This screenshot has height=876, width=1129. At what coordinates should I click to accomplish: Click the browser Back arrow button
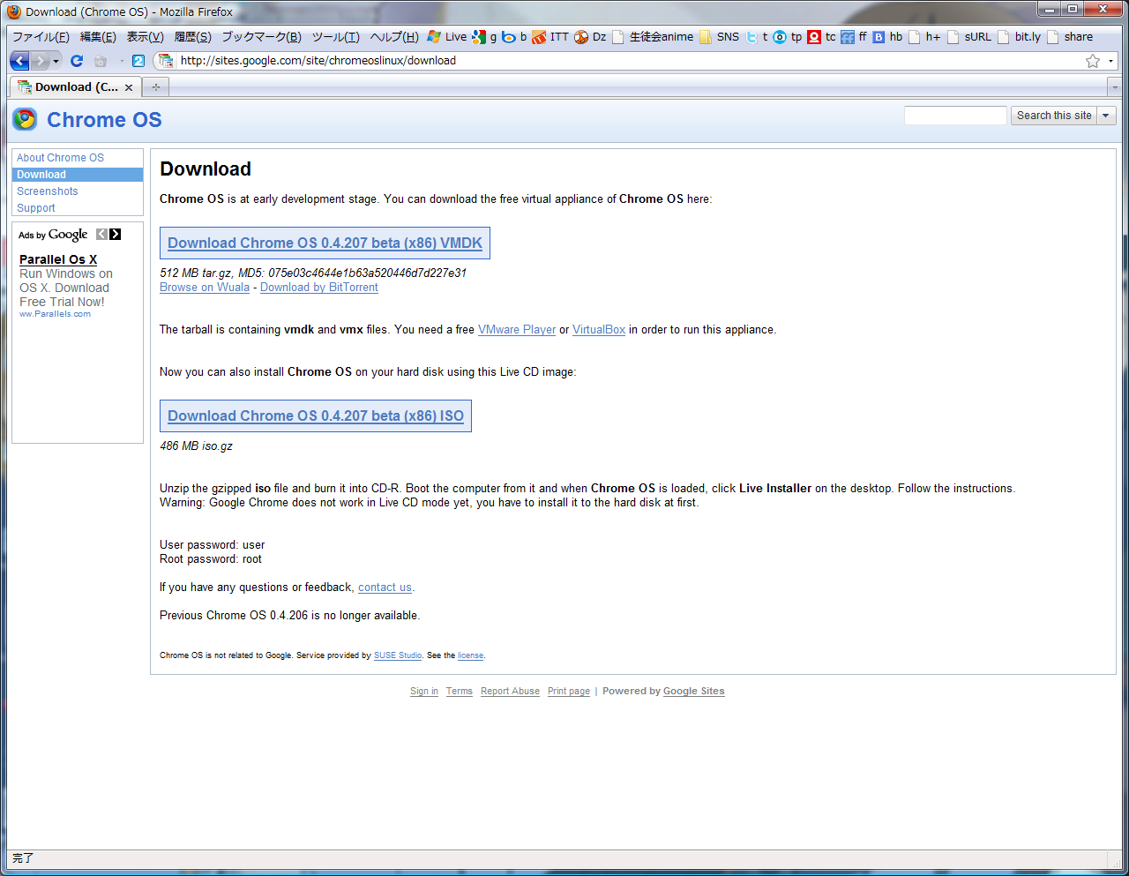[19, 61]
